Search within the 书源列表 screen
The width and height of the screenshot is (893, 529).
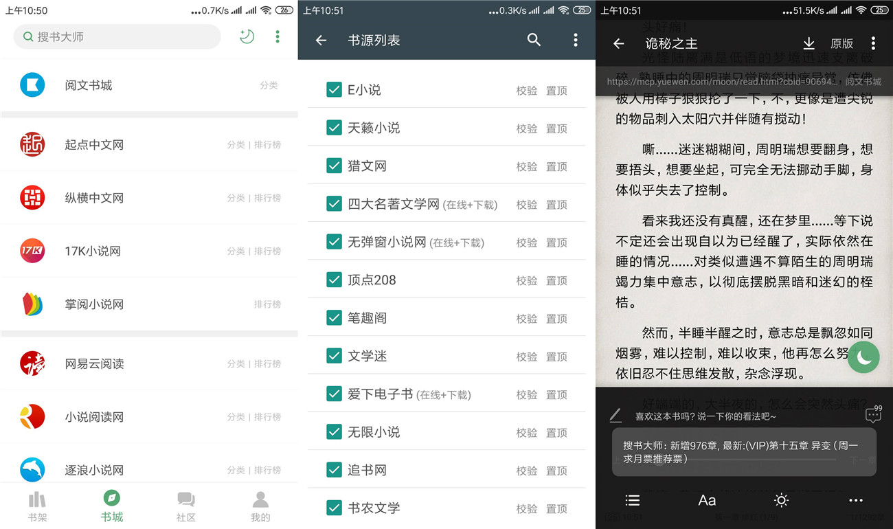pos(534,40)
